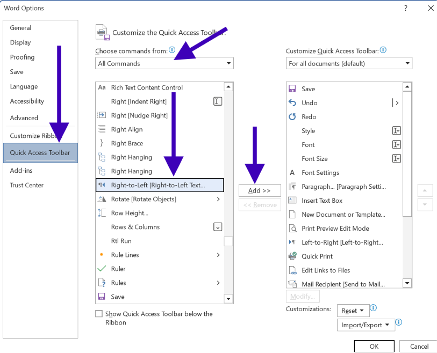
Task: Click the purple Save icon in commands list
Action: pos(102,297)
